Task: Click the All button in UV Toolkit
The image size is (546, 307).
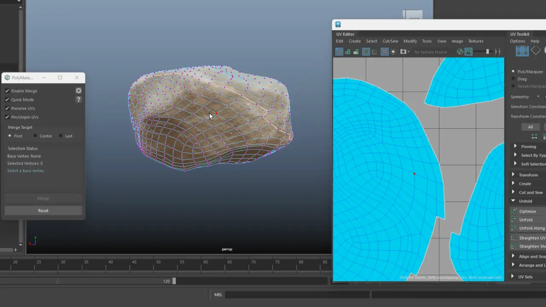Action: coord(530,127)
